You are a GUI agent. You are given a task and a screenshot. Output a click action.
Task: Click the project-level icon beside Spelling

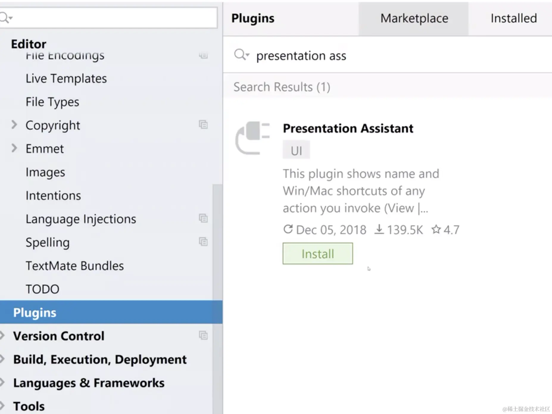[203, 241]
